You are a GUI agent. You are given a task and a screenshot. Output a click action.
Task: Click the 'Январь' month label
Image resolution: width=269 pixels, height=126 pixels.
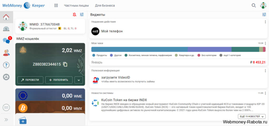[97, 62]
